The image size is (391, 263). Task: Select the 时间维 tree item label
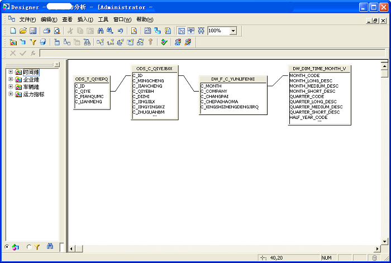coord(31,72)
